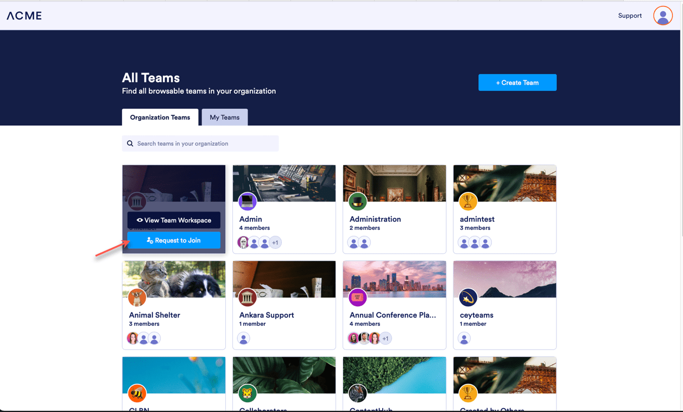Click '4 members' under Admin
The height and width of the screenshot is (412, 683).
tap(255, 228)
